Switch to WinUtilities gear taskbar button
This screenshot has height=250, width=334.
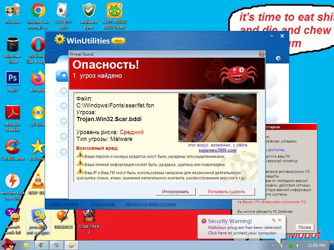tap(71, 245)
